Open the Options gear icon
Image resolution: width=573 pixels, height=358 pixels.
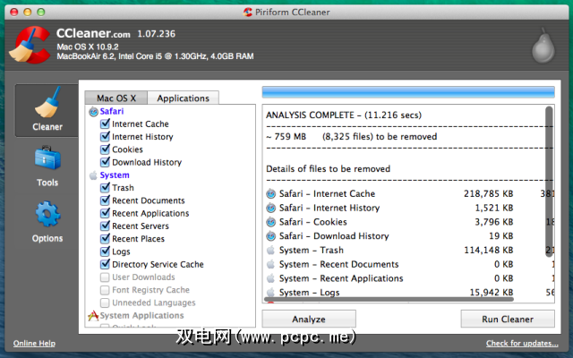[x=47, y=214]
